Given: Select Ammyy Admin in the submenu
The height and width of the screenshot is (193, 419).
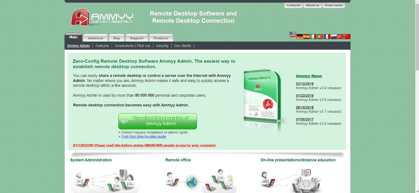Looking at the screenshot, I should [79, 46].
